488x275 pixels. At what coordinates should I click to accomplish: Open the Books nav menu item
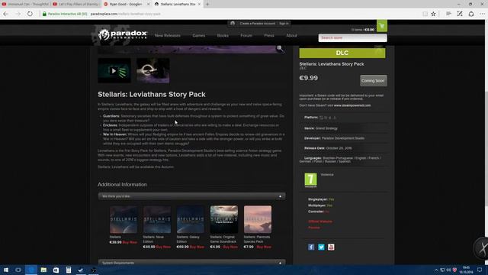point(223,36)
